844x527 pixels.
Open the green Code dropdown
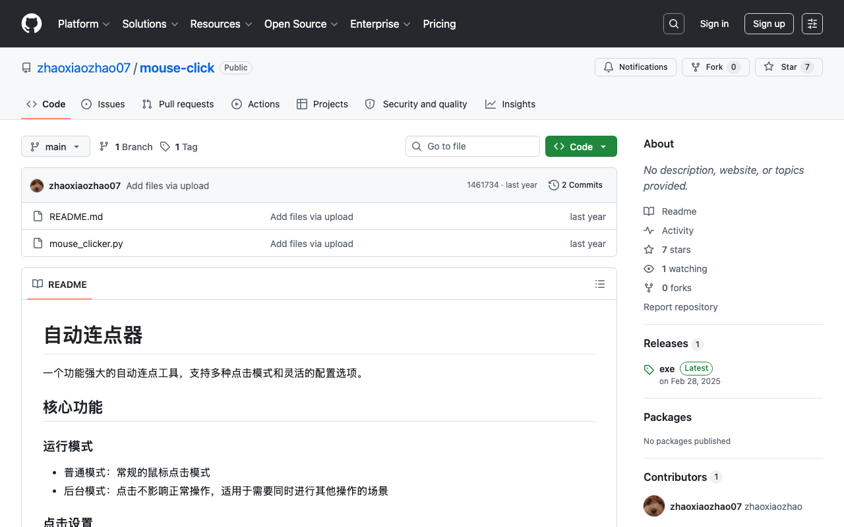[581, 146]
